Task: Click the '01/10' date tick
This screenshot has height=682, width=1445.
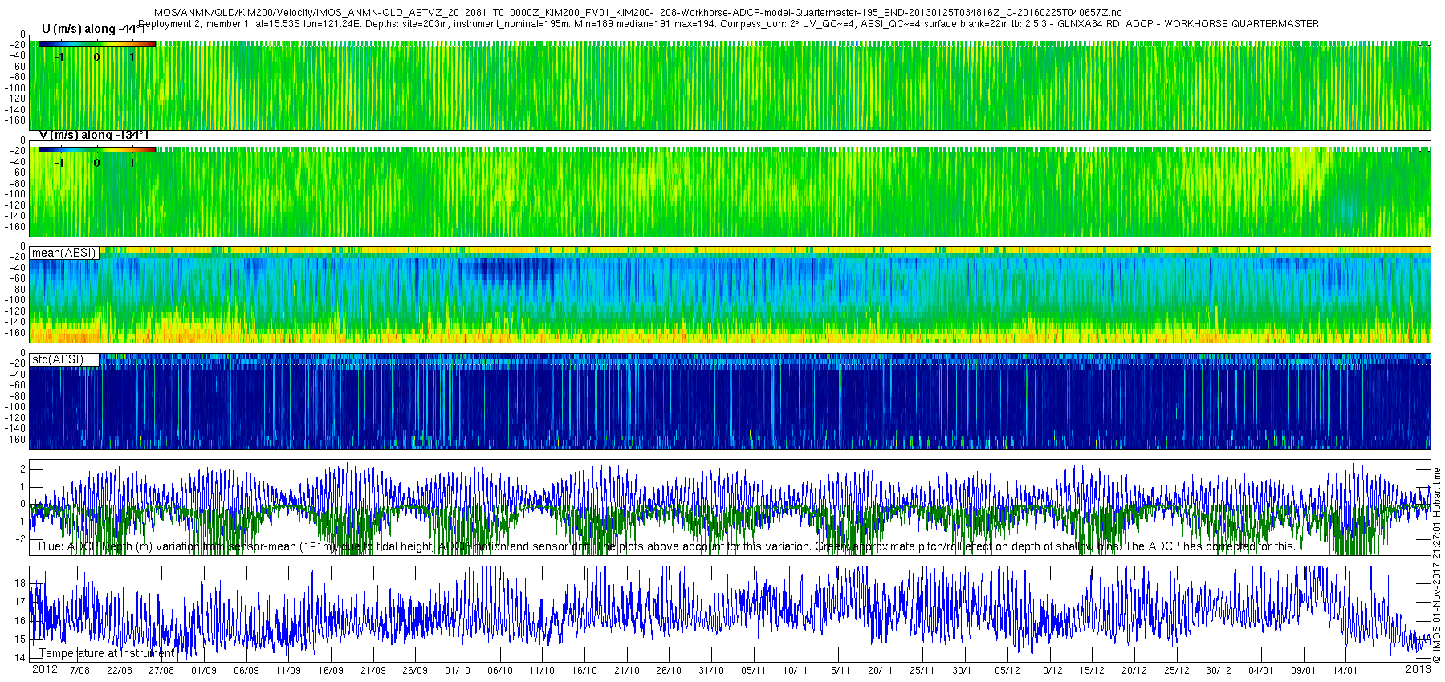Action: [458, 671]
